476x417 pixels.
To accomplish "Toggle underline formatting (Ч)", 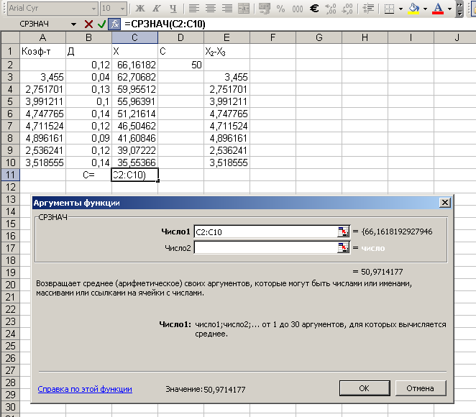I will click(173, 8).
